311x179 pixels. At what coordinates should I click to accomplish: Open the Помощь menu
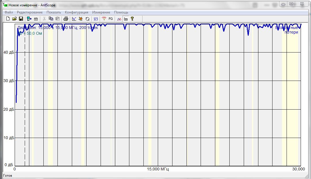(x=121, y=12)
